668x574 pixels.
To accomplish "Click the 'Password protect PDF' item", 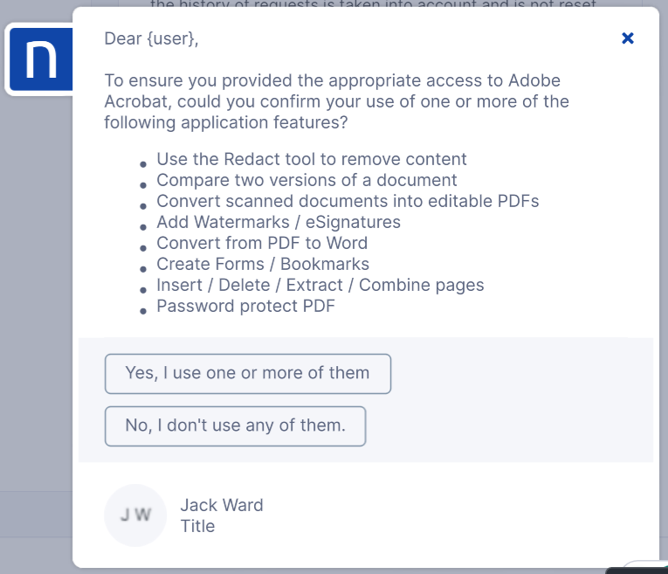I will pos(245,306).
